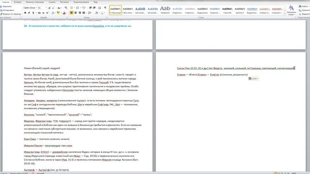Toggle bold formatting
This screenshot has height=174, width=310.
(25, 13)
